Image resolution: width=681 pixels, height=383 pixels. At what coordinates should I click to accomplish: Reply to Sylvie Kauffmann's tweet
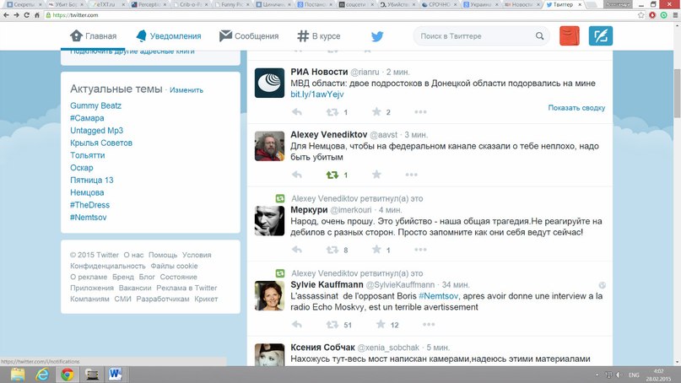pos(297,325)
